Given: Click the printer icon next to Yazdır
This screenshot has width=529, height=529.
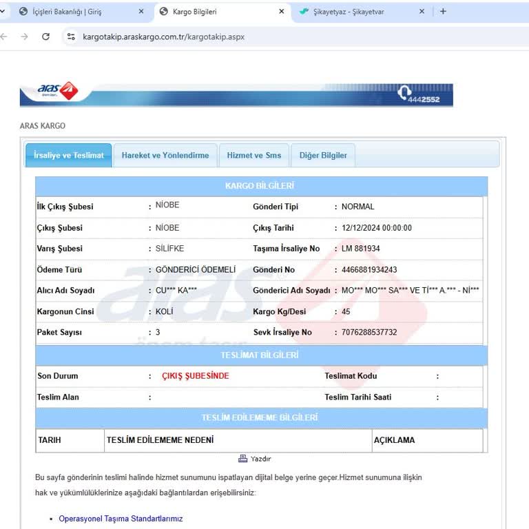Looking at the screenshot, I should (242, 458).
